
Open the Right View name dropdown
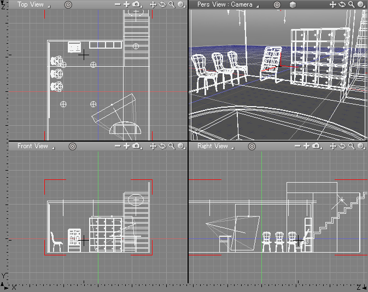click(215, 146)
